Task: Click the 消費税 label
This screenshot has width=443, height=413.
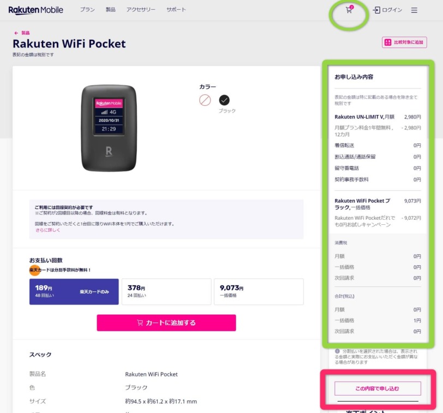Action: click(341, 243)
